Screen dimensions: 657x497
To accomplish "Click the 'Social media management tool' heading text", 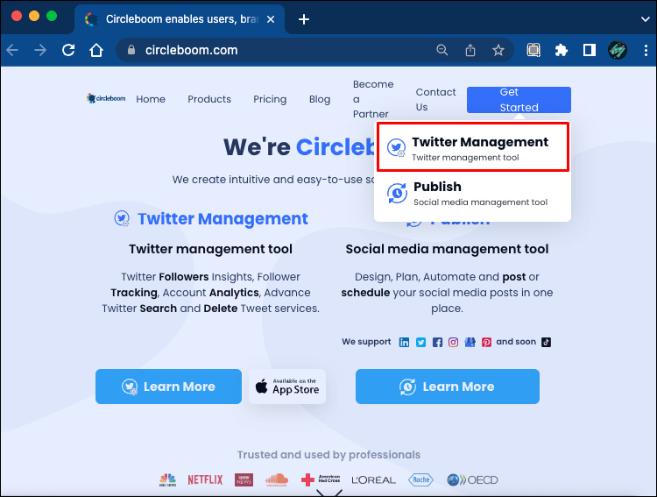I will pos(447,249).
